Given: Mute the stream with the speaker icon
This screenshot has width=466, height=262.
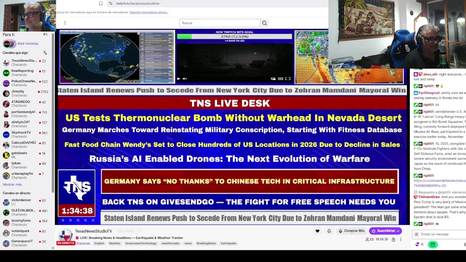Looking at the screenshot, I should pos(185,79).
